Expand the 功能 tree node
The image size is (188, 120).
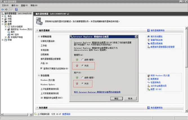coord(3,19)
